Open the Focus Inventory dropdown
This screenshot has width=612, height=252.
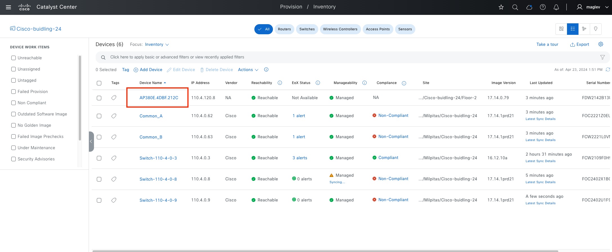coord(157,44)
